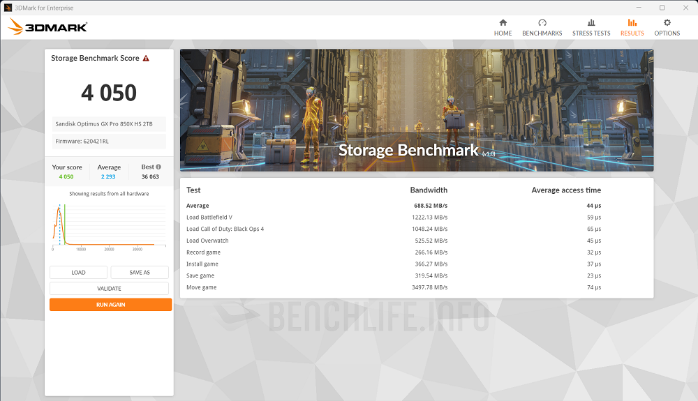This screenshot has height=401, width=698.
Task: Click the Storage Benchmark banner image
Action: (x=417, y=110)
